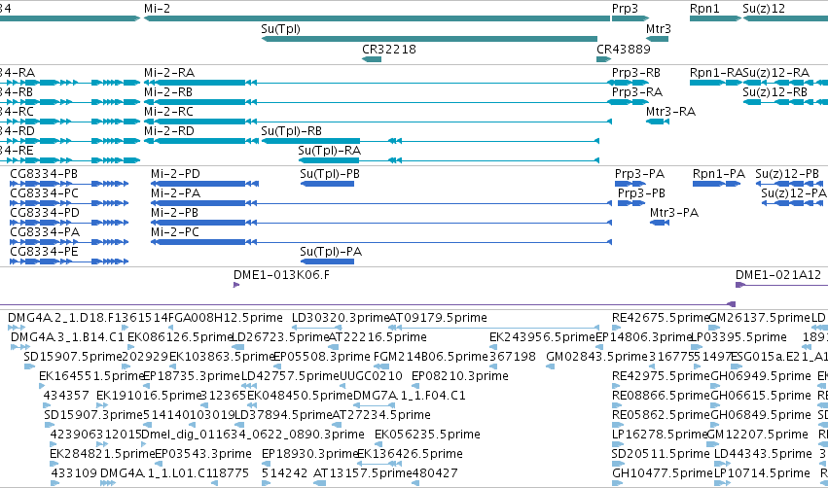Viewport: 828px width, 488px height.
Task: Click the GH10477.5prime EST label
Action: [663, 473]
